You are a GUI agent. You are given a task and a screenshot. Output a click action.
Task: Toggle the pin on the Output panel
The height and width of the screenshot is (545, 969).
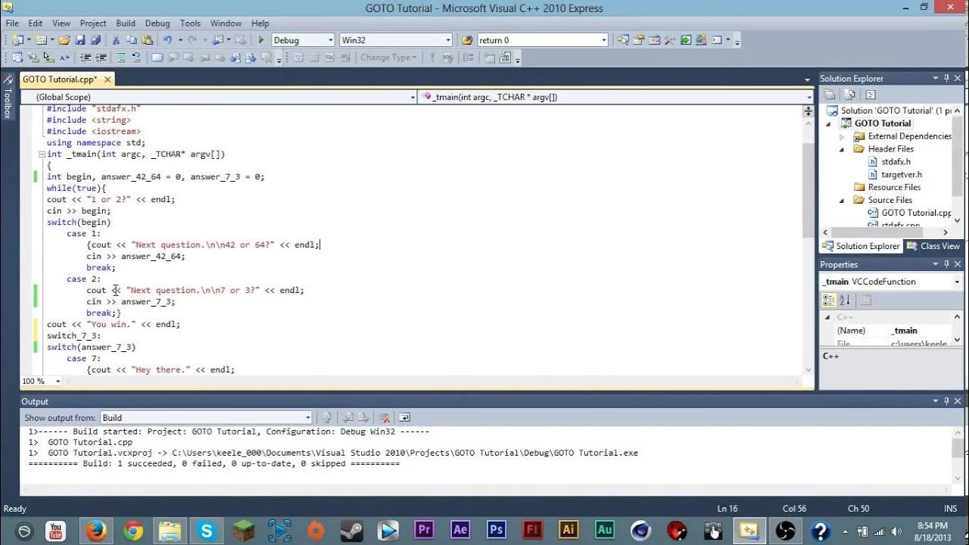(946, 401)
